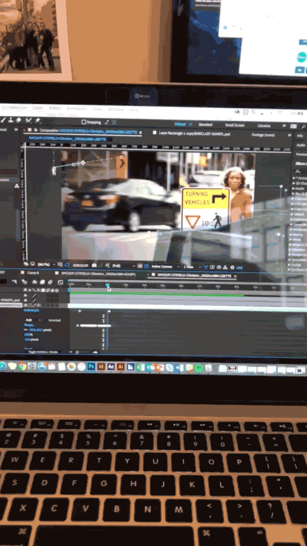The image size is (307, 546).
Task: Open the 1 View layout dropdown
Action: (192, 267)
